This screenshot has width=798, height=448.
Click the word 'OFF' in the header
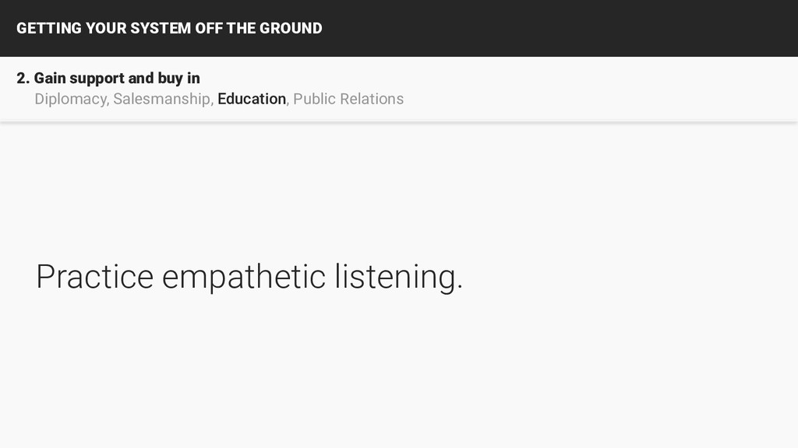[209, 28]
